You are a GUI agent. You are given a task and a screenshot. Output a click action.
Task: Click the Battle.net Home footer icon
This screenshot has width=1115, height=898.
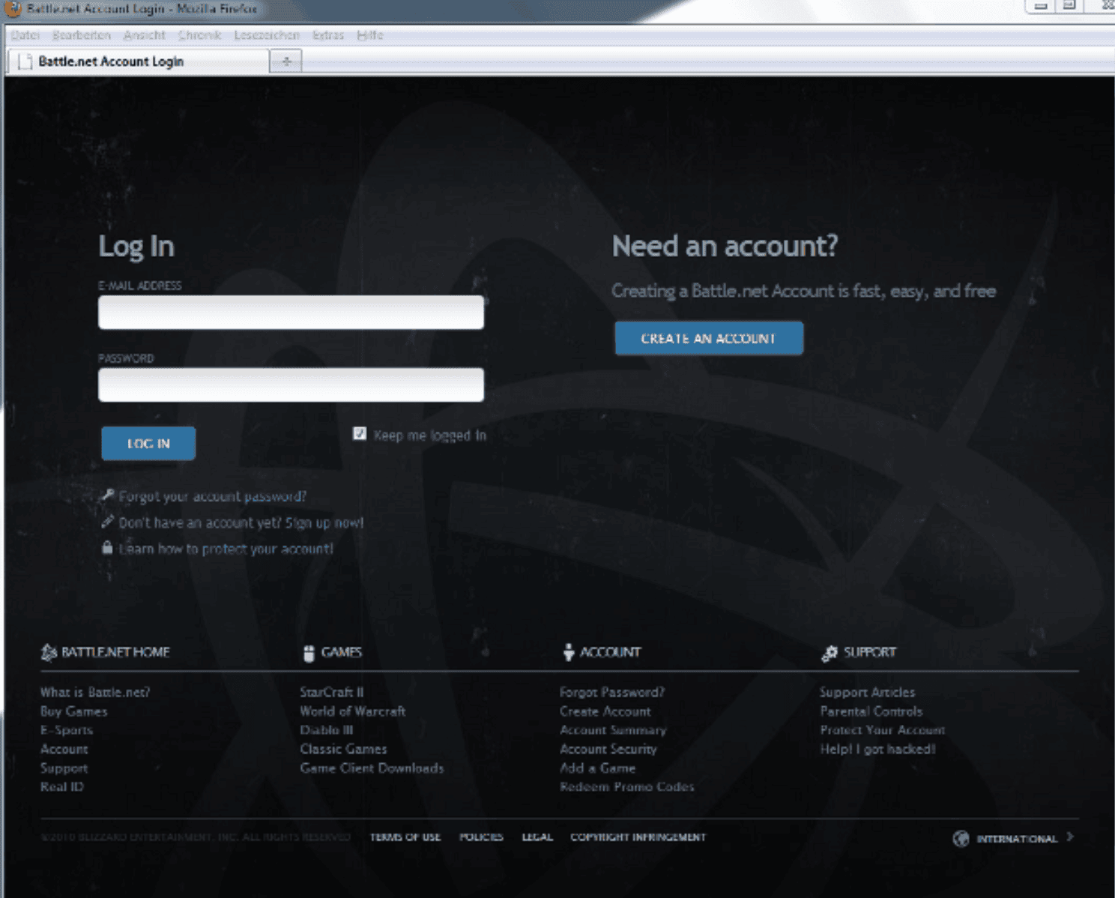pos(49,652)
